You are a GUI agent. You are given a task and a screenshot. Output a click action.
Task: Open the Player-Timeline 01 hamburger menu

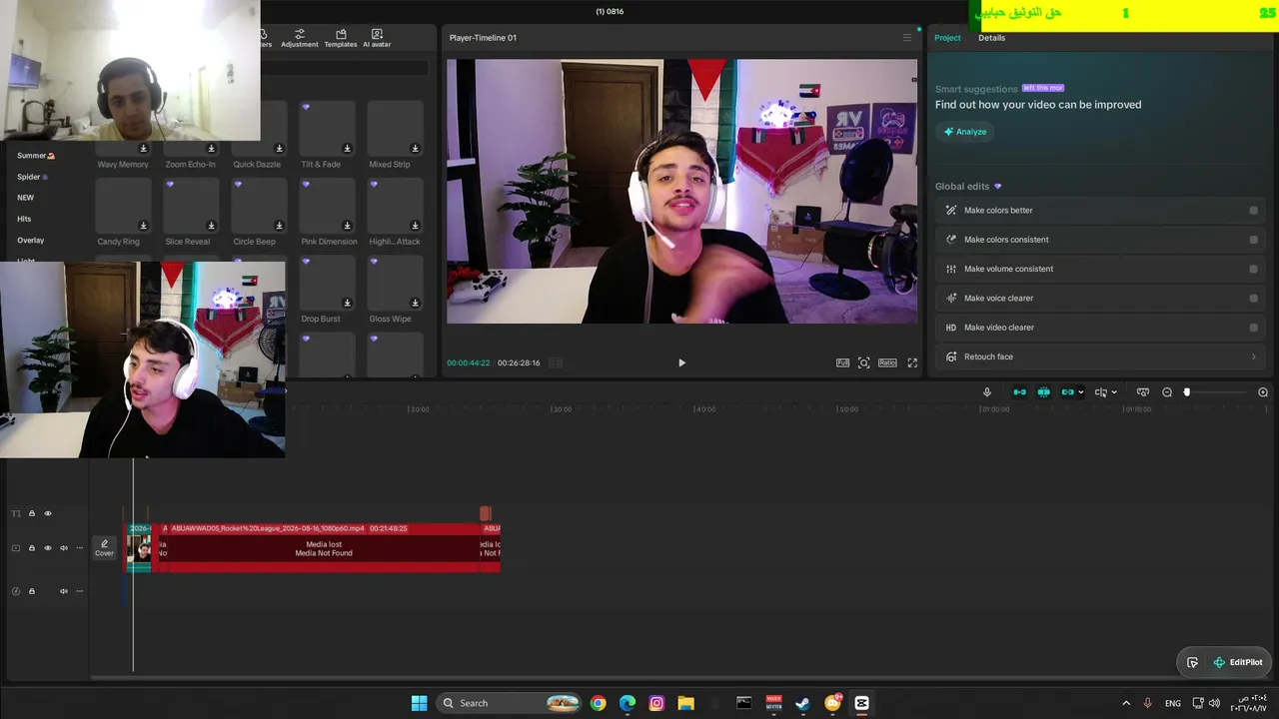point(907,38)
